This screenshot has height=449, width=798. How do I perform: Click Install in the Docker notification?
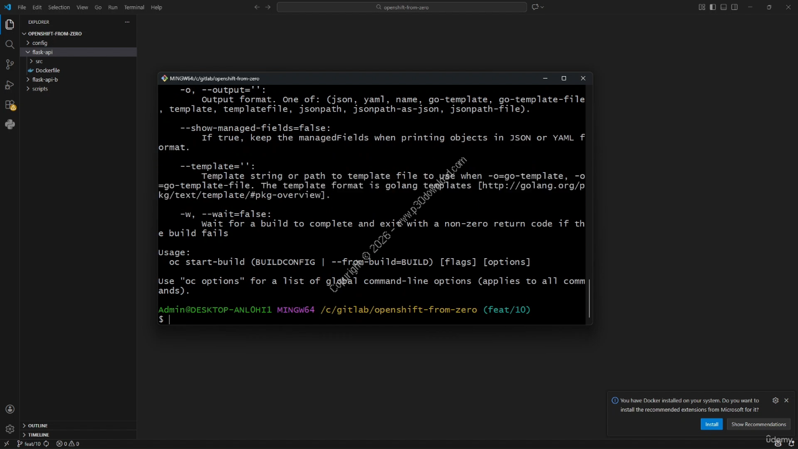[x=711, y=424]
